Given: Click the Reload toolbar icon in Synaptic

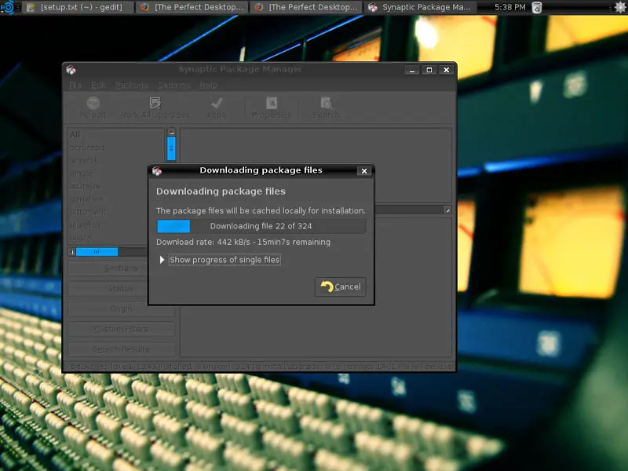Looking at the screenshot, I should click(93, 104).
